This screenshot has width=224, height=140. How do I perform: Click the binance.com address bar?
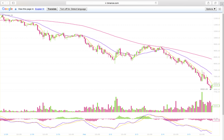[112, 3]
